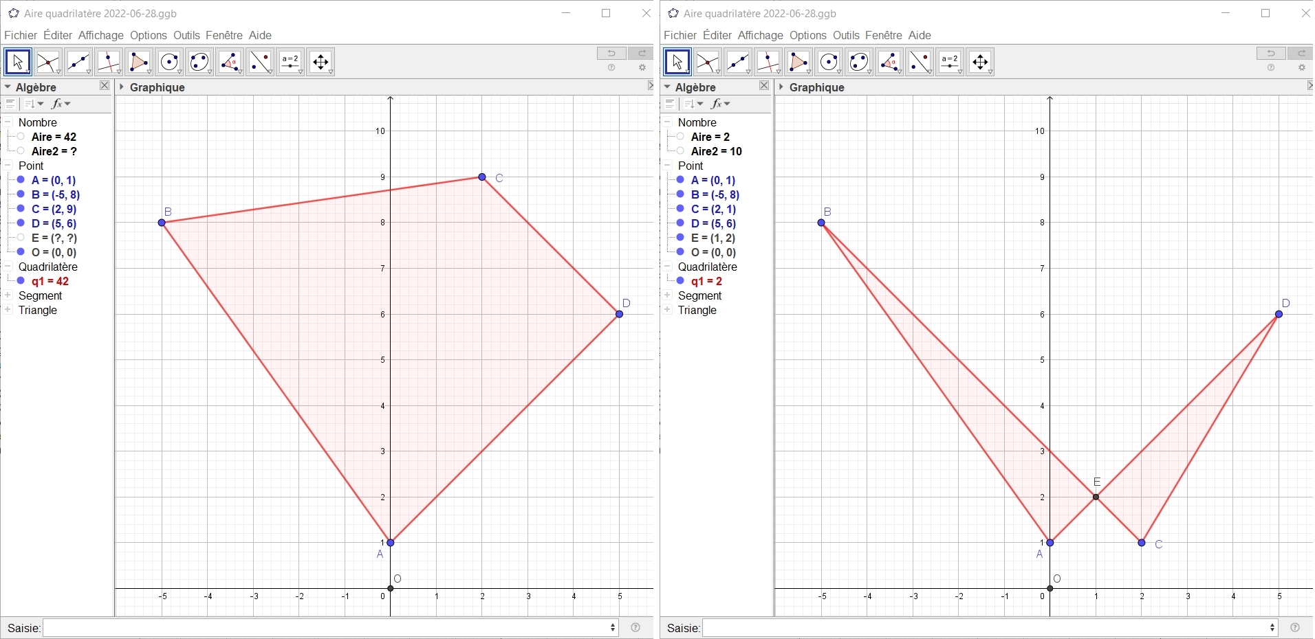Toggle visibility of Aire2 = ? in left window
The width and height of the screenshot is (1315, 639).
click(21, 151)
